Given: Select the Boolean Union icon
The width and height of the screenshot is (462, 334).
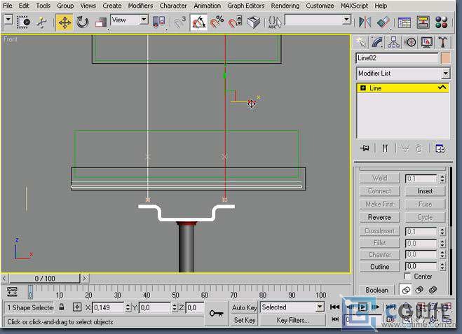Looking at the screenshot, I should (406, 290).
